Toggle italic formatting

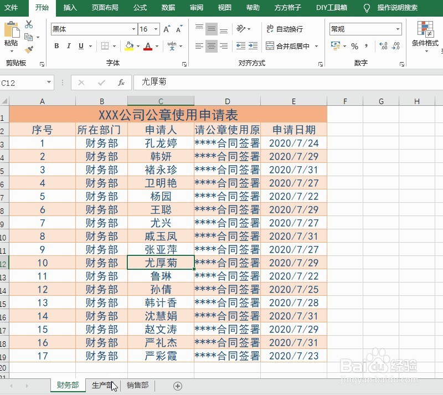(x=68, y=45)
